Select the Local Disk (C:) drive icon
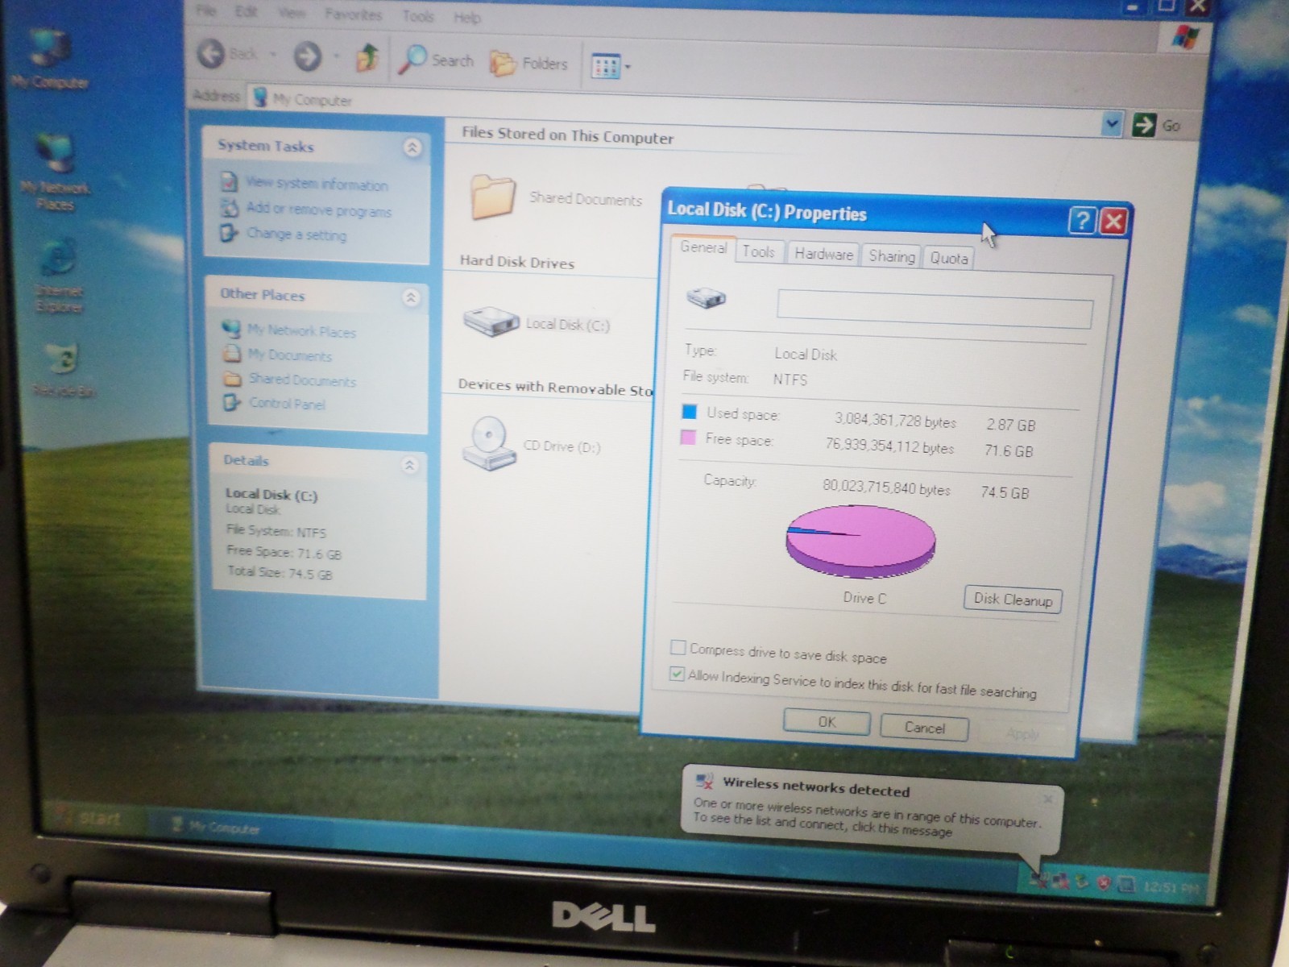Image resolution: width=1289 pixels, height=967 pixels. (490, 321)
